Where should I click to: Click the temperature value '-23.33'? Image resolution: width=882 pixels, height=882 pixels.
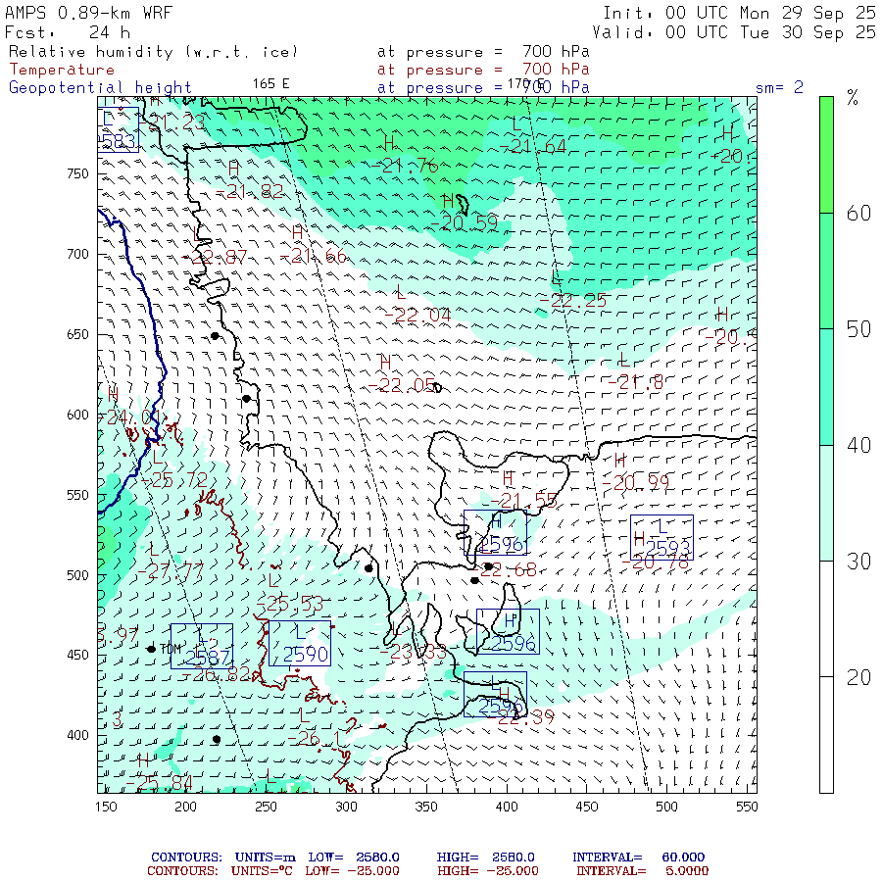point(413,653)
